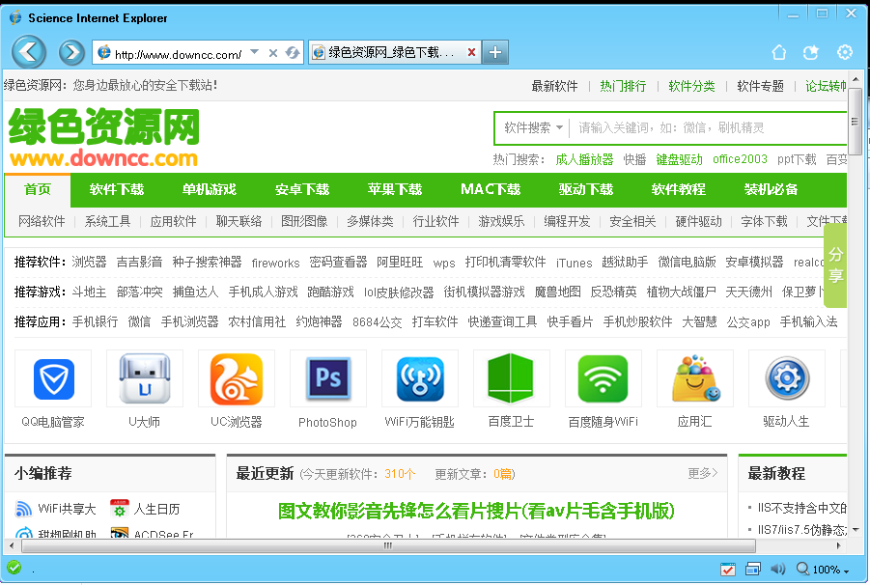The image size is (870, 585).
Task: Click the 应用汇 app-store icon
Action: 694,380
